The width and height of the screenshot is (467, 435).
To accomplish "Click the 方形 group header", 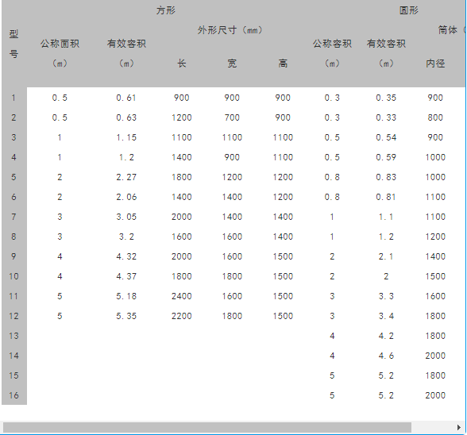I will 166,11.
